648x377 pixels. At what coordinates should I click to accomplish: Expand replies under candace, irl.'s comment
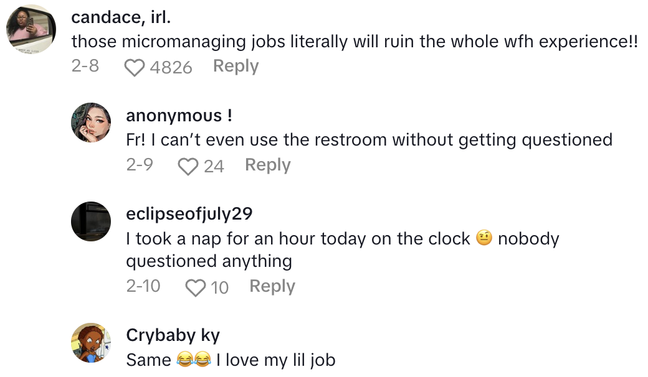click(x=236, y=67)
